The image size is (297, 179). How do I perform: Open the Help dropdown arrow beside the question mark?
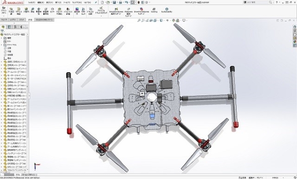pyautogui.click(x=280, y=2)
